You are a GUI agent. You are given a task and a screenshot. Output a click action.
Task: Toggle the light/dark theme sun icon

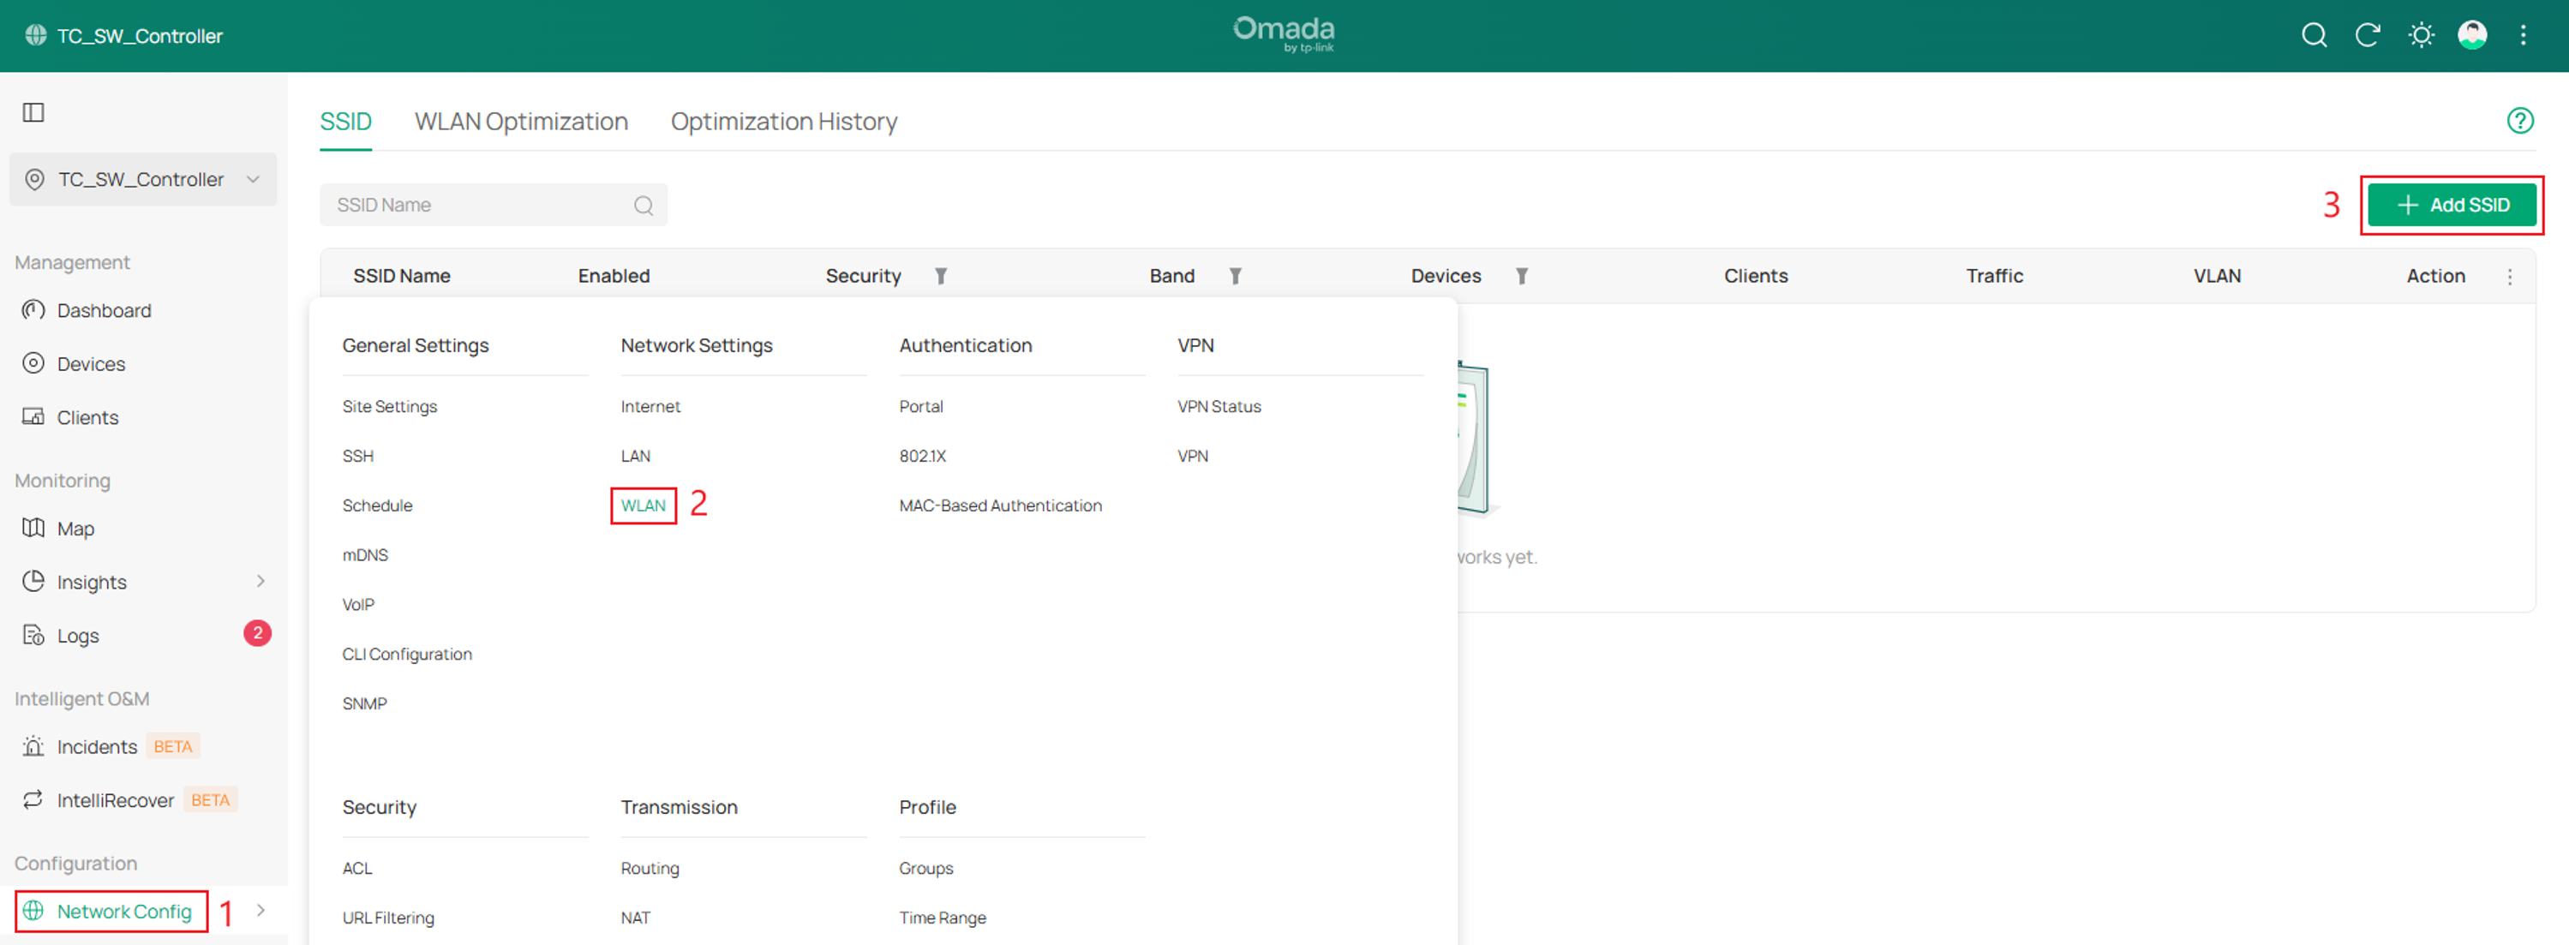pyautogui.click(x=2422, y=35)
